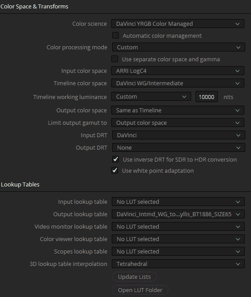This screenshot has height=297, width=251.
Task: Open the Output color space dropdown
Action: 178,110
